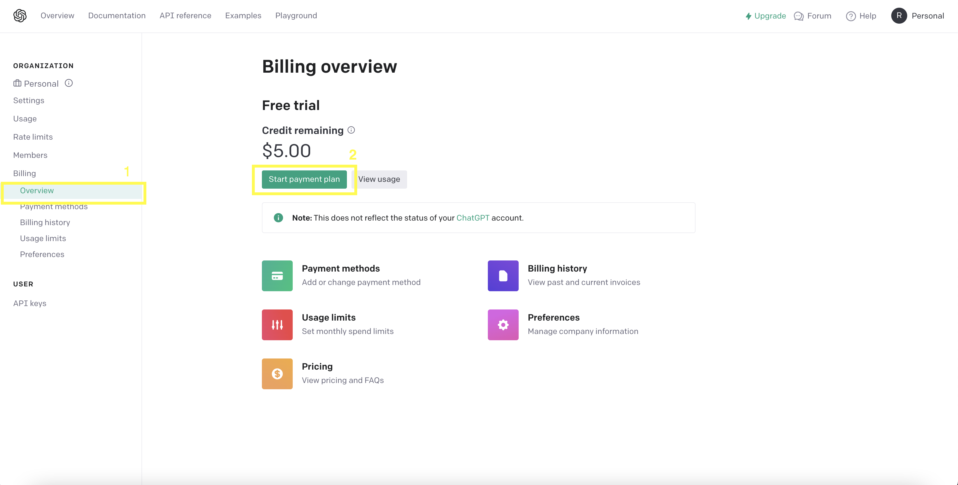The width and height of the screenshot is (958, 485).
Task: Open the Payment methods card title
Action: [341, 268]
